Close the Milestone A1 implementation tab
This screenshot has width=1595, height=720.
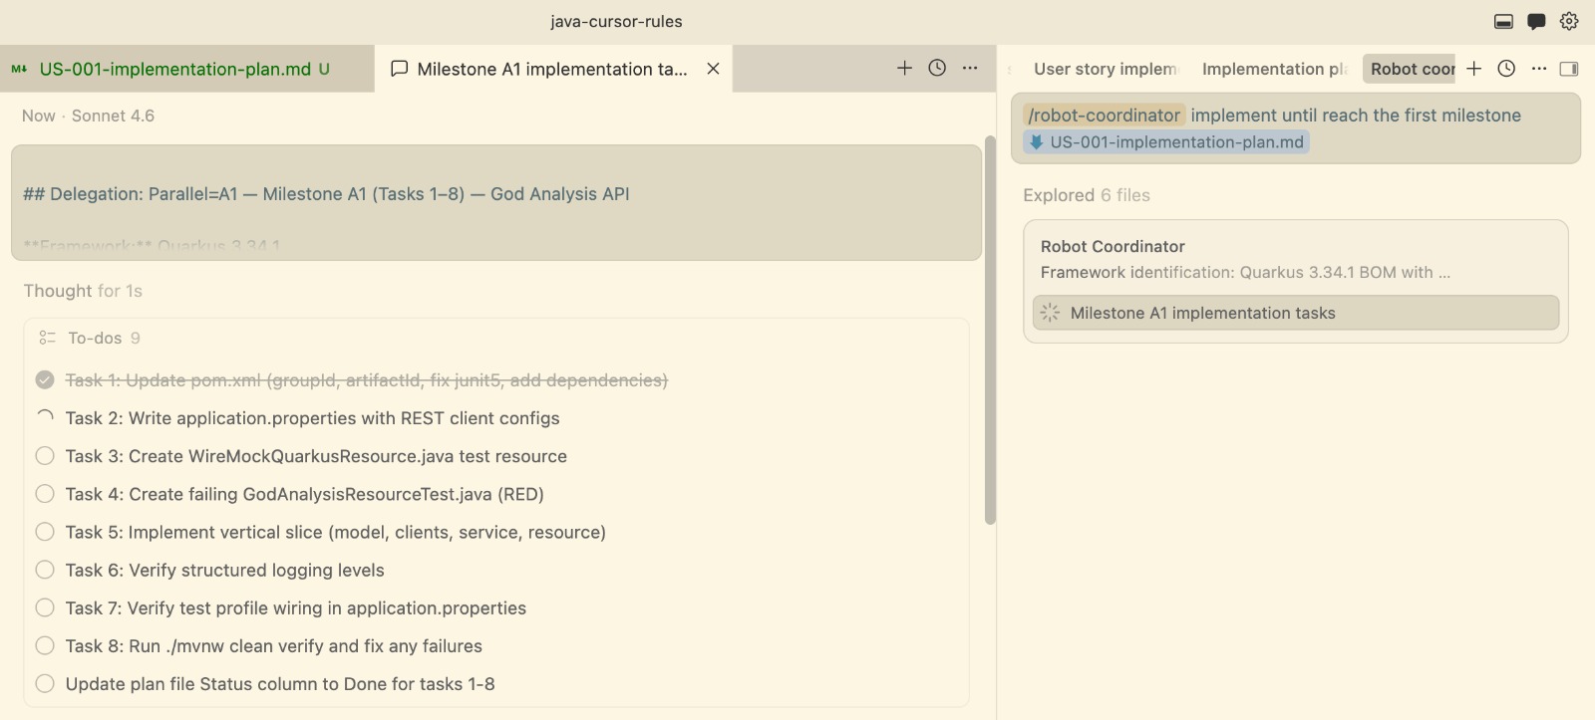coord(713,69)
